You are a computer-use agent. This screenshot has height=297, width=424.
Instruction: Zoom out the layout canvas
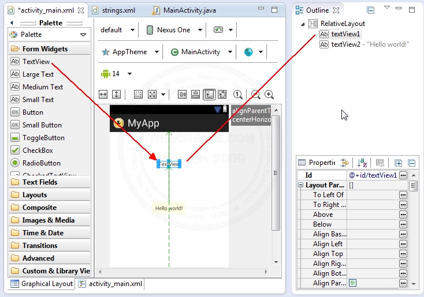(255, 94)
